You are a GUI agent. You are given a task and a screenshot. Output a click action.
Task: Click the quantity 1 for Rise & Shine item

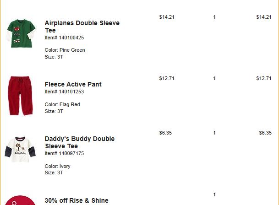click(214, 194)
